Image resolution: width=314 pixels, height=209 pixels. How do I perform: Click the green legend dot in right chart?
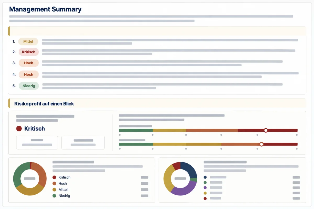tap(205, 182)
